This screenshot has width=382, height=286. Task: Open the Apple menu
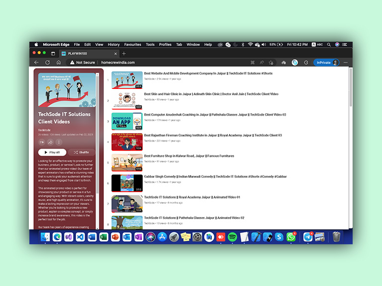pos(36,45)
